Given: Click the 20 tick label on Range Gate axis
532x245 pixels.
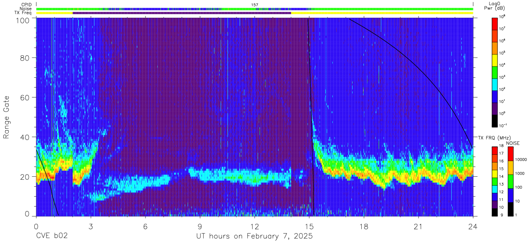Looking at the screenshot, I should tap(26, 177).
